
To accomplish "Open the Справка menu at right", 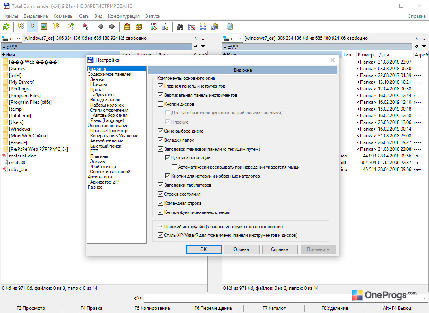I will click(x=417, y=16).
